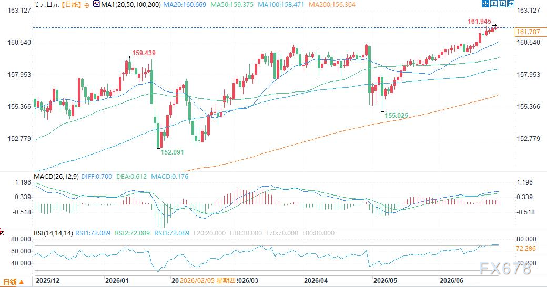This screenshot has width=547, height=287.
Task: Click the 2026/04 date on time axis
Action: (x=316, y=280)
